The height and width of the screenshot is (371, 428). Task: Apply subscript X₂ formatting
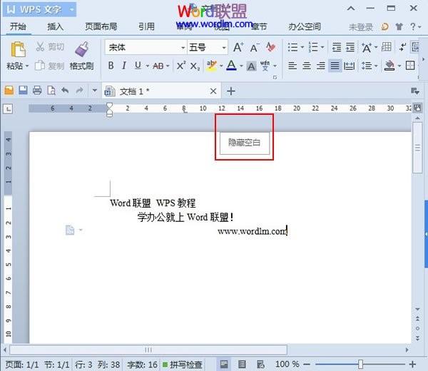[x=195, y=66]
